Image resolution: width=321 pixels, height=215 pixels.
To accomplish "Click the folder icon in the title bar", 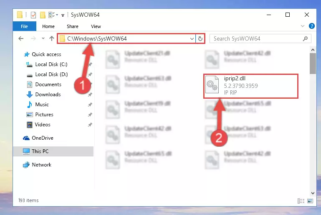I will point(20,15).
